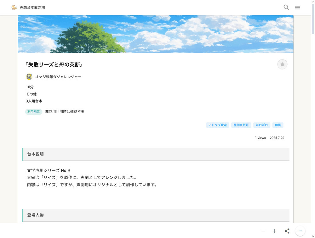Click the 文学声劇シリーズ No.9 line

pyautogui.click(x=49, y=170)
